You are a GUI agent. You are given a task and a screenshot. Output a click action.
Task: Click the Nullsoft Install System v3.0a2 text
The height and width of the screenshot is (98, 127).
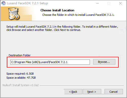coord(21,85)
